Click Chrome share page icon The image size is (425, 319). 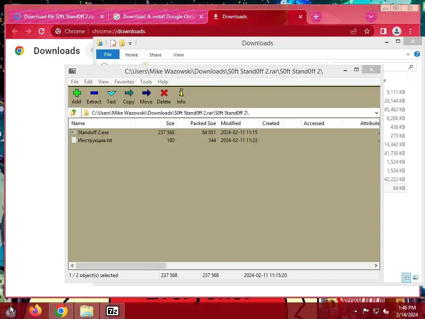[354, 31]
